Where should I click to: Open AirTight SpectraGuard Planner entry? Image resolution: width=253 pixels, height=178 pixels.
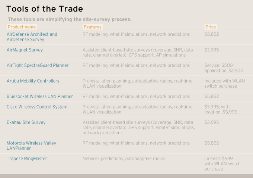click(x=38, y=65)
